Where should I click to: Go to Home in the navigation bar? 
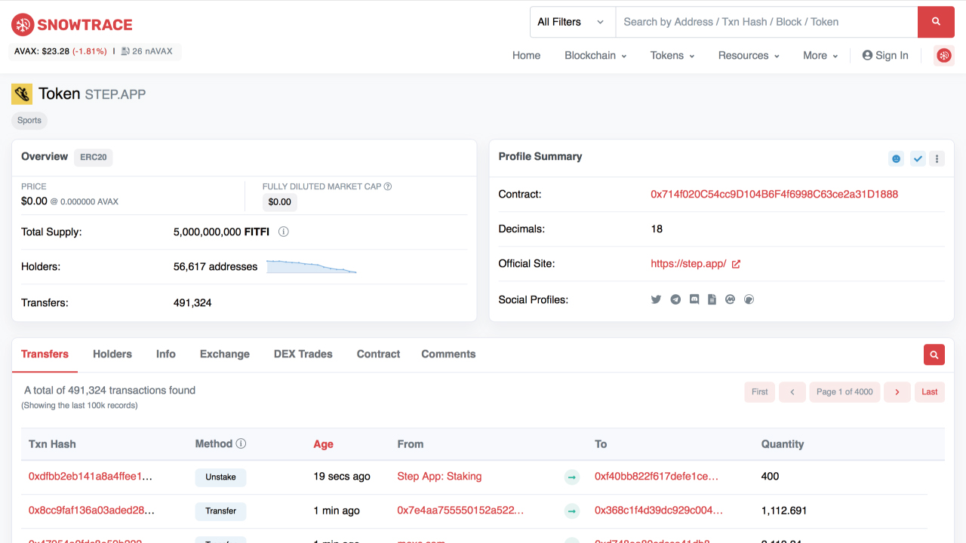526,55
